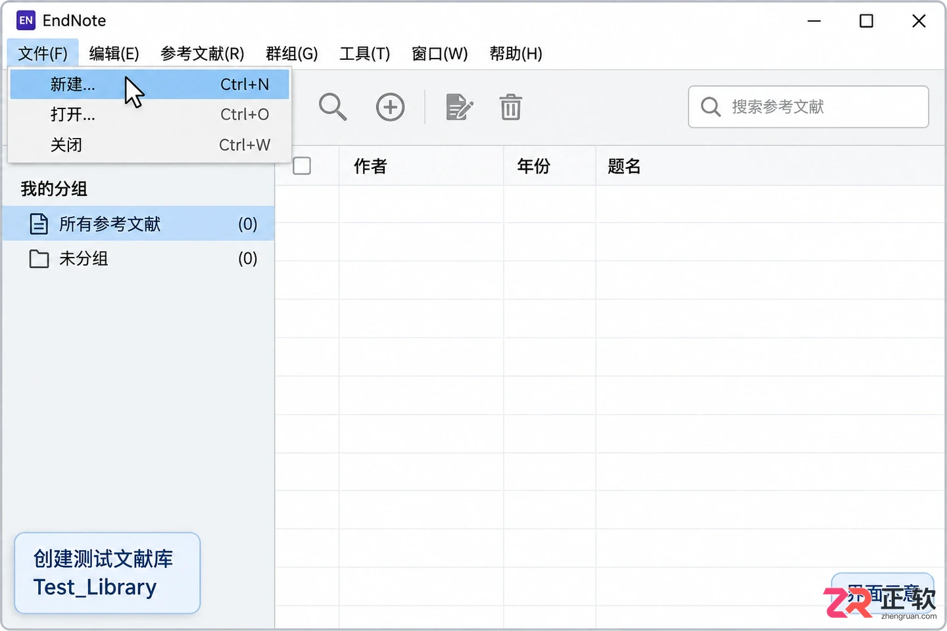The height and width of the screenshot is (631, 947).
Task: Open the 编辑(E) menu
Action: [114, 53]
